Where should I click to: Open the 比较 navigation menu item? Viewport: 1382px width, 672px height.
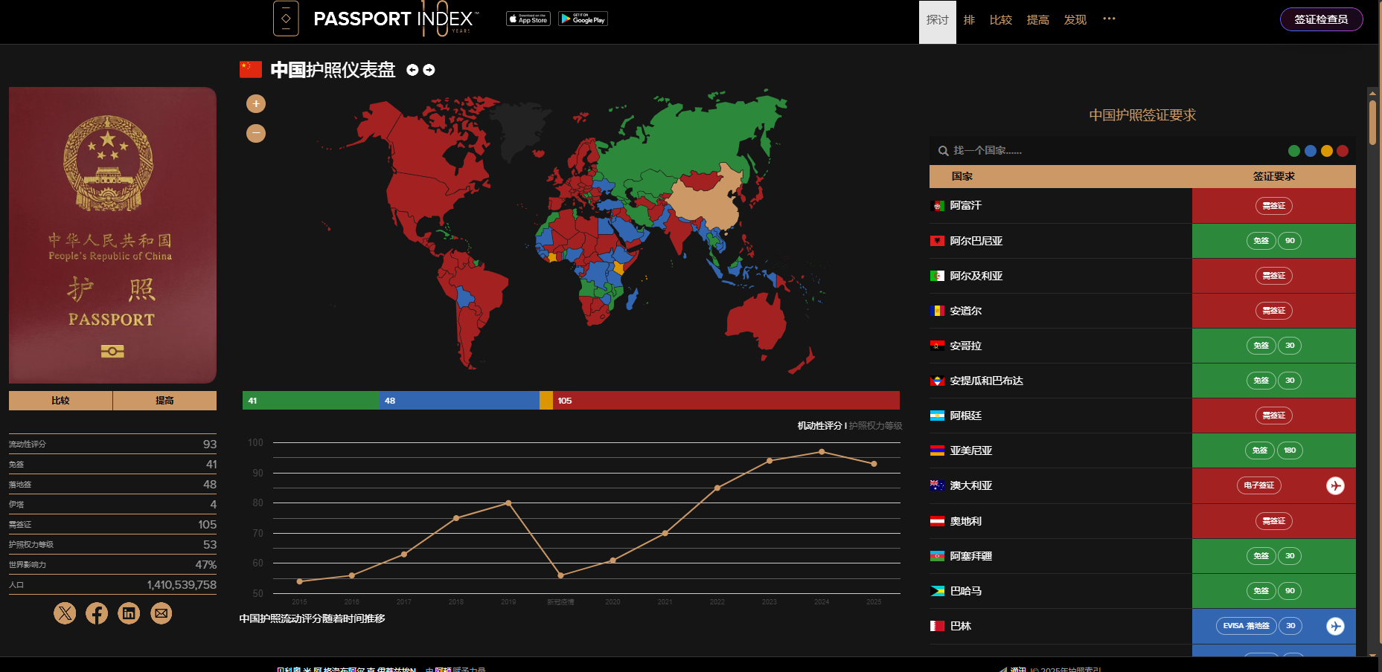pos(1000,20)
